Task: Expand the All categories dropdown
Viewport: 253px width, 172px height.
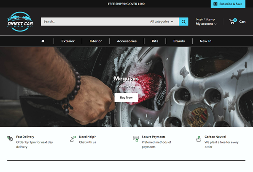Action: [x=161, y=22]
